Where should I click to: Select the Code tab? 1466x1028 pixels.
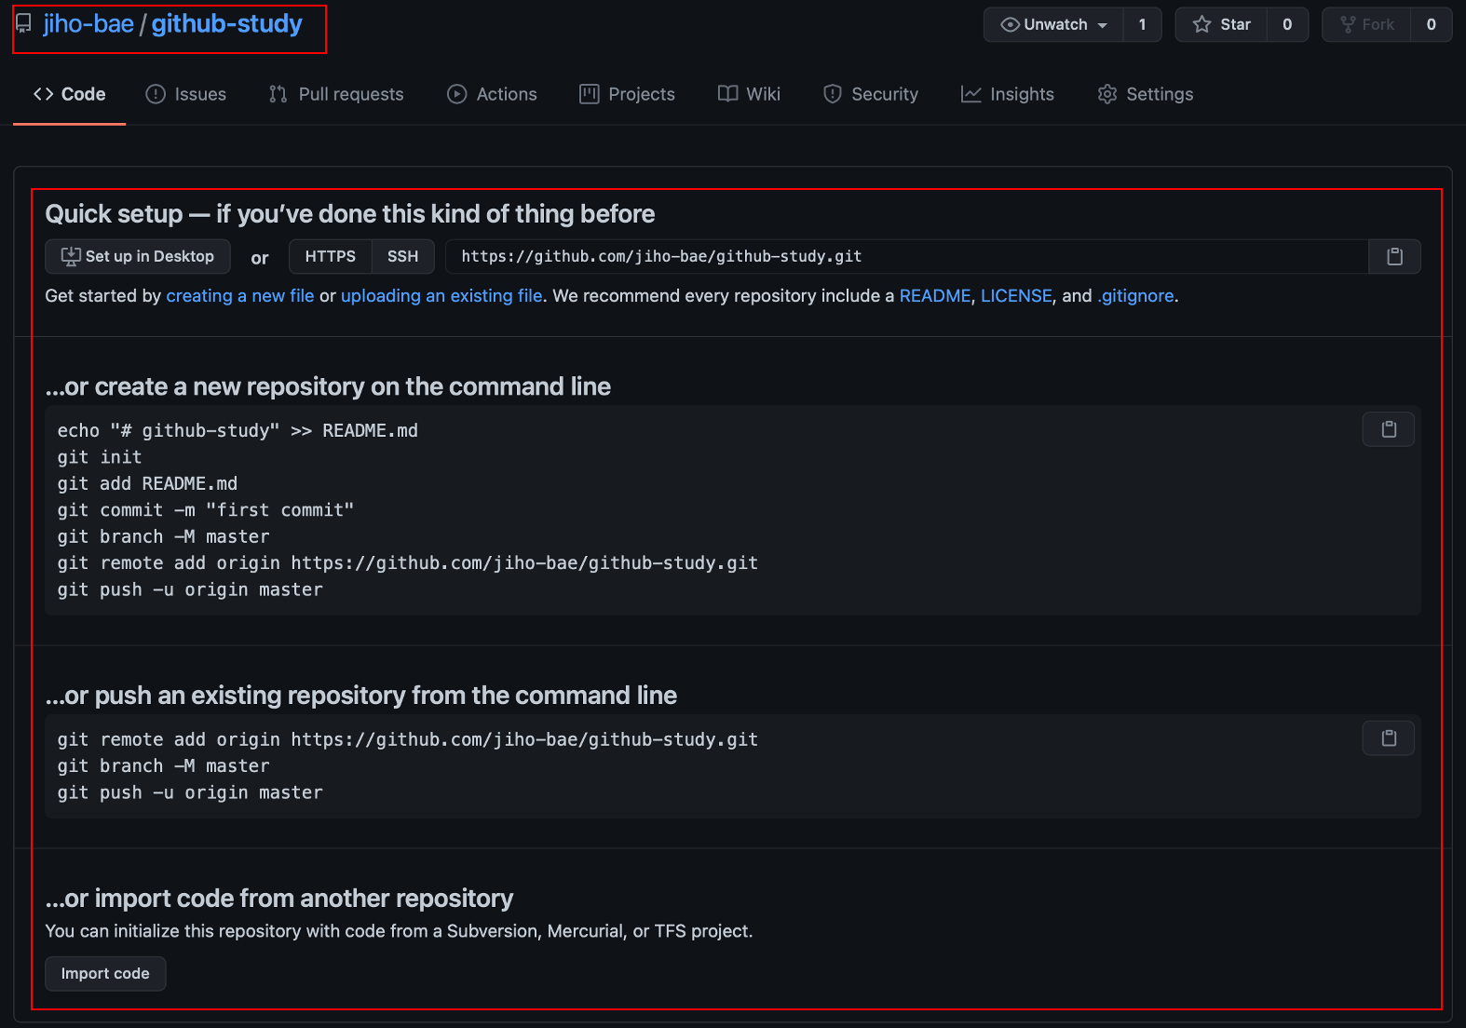tap(70, 94)
